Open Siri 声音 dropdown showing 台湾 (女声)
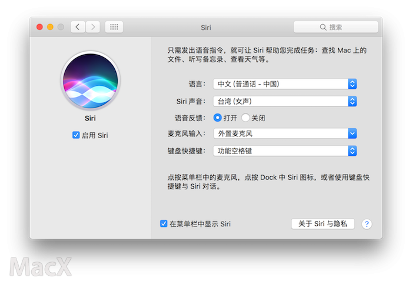 click(284, 101)
